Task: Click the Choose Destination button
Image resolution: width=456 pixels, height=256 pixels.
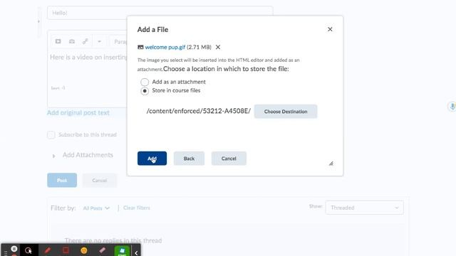Action: tap(286, 112)
